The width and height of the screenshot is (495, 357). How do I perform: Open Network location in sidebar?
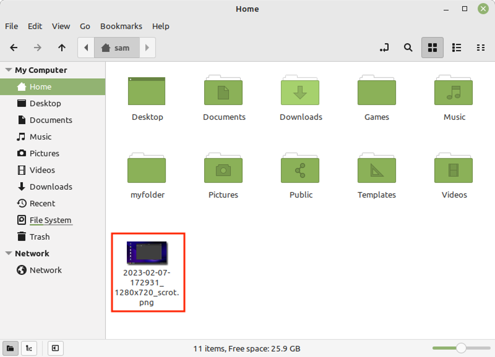(53, 270)
